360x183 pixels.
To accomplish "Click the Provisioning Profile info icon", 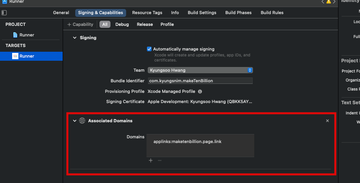I will 200,91.
